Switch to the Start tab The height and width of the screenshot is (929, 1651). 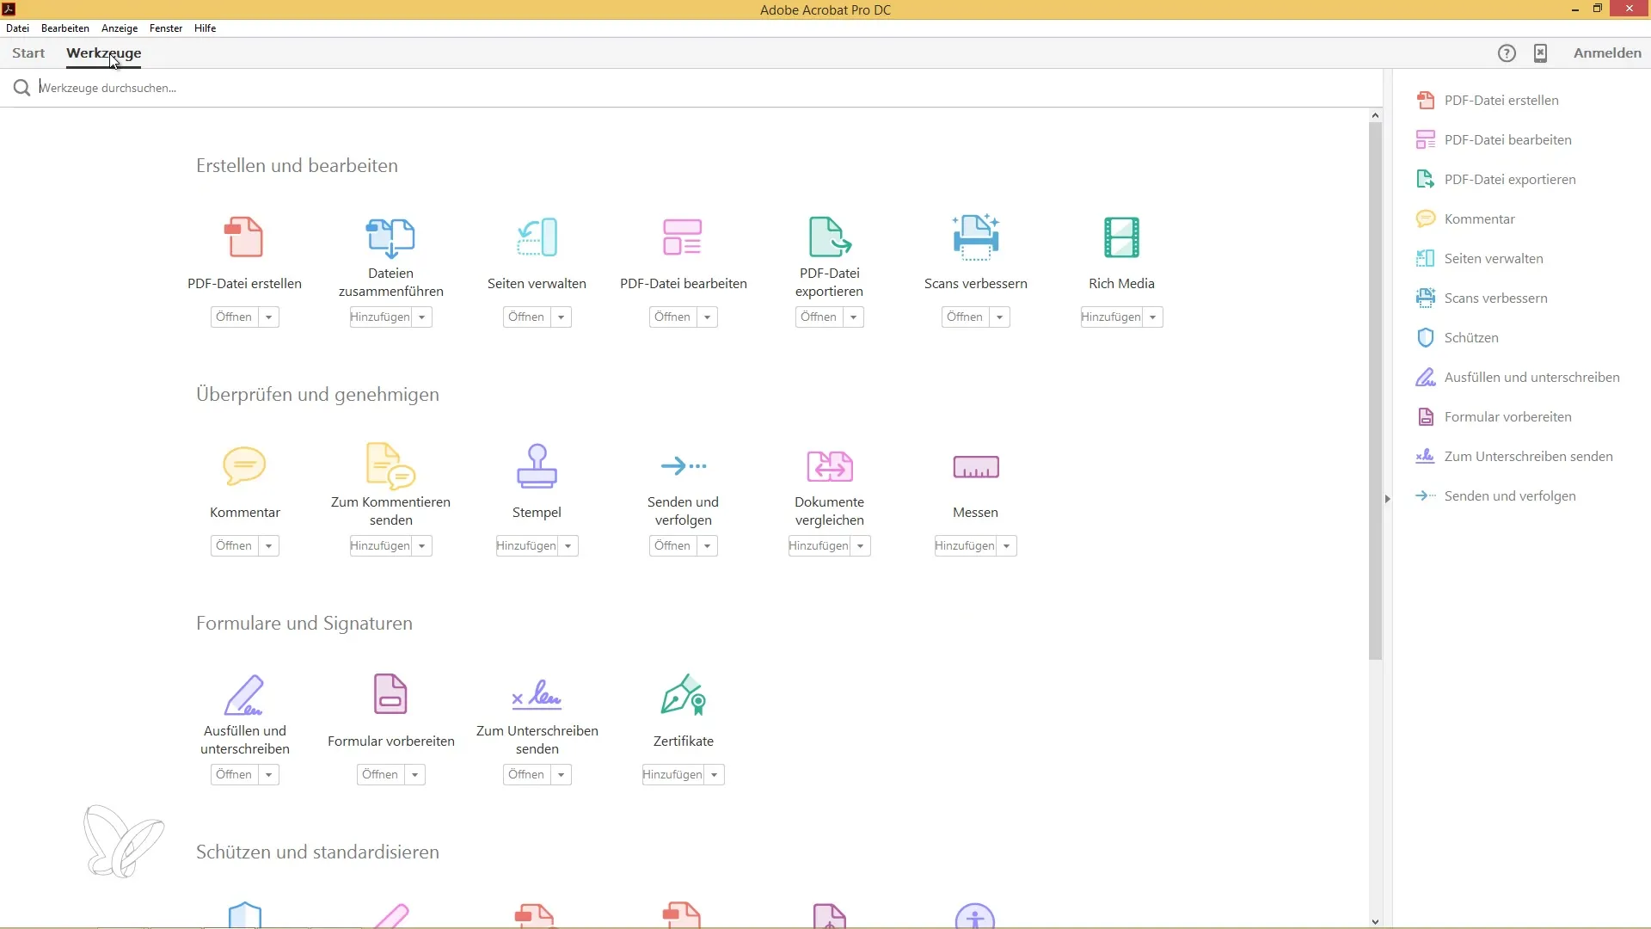(28, 53)
